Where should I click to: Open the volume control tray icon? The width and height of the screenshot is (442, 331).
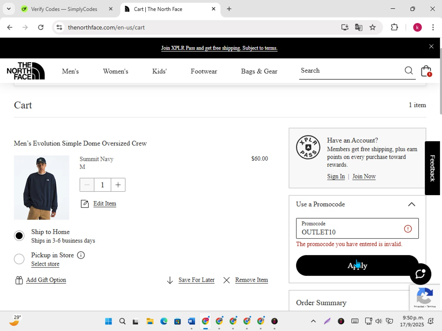(379, 321)
